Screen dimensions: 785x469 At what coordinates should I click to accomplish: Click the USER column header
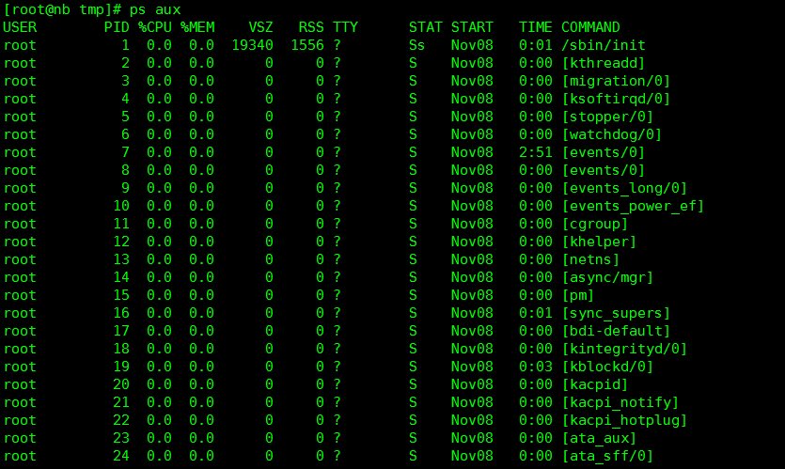coord(20,27)
